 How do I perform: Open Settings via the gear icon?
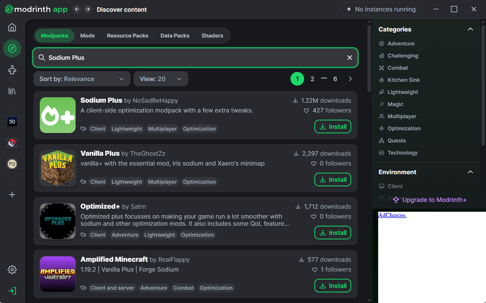point(12,270)
